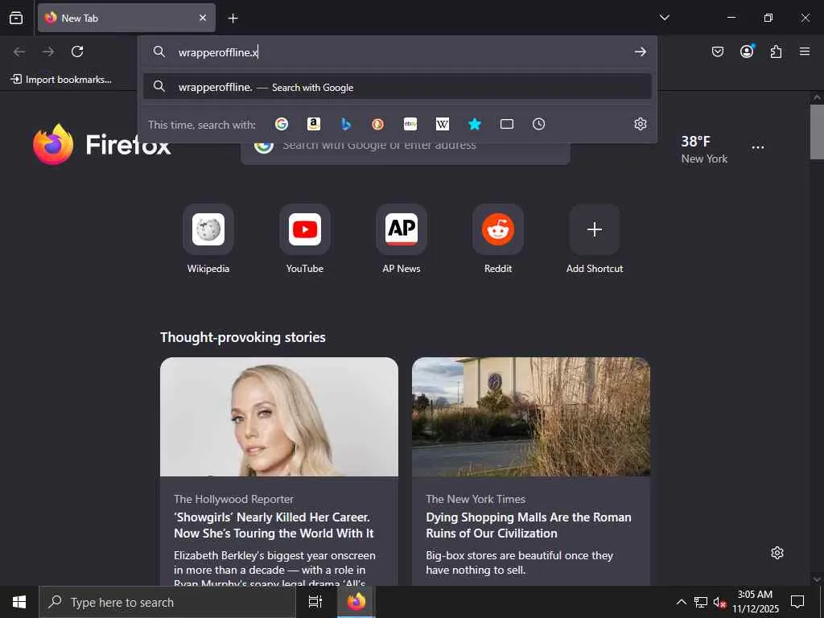Open Firefox View tab list icon
The image size is (824, 618).
[16, 18]
